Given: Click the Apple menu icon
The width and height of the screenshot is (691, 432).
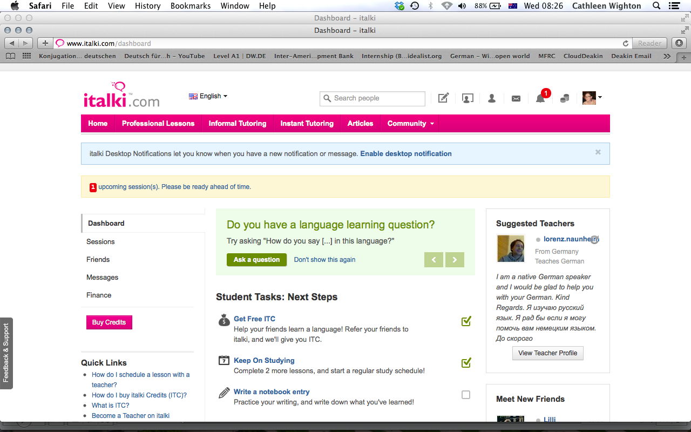Looking at the screenshot, I should (x=15, y=6).
